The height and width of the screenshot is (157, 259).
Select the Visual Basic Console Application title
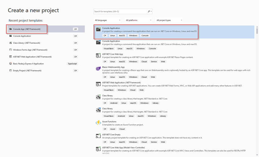click(x=111, y=41)
